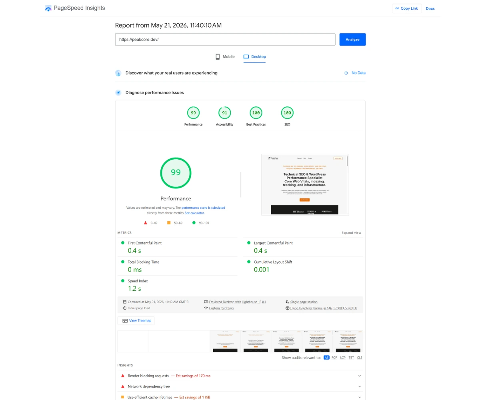This screenshot has width=480, height=400.
Task: Click the No Data link
Action: point(358,73)
